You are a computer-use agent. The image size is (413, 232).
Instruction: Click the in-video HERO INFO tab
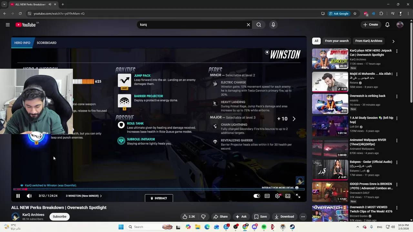tap(22, 43)
